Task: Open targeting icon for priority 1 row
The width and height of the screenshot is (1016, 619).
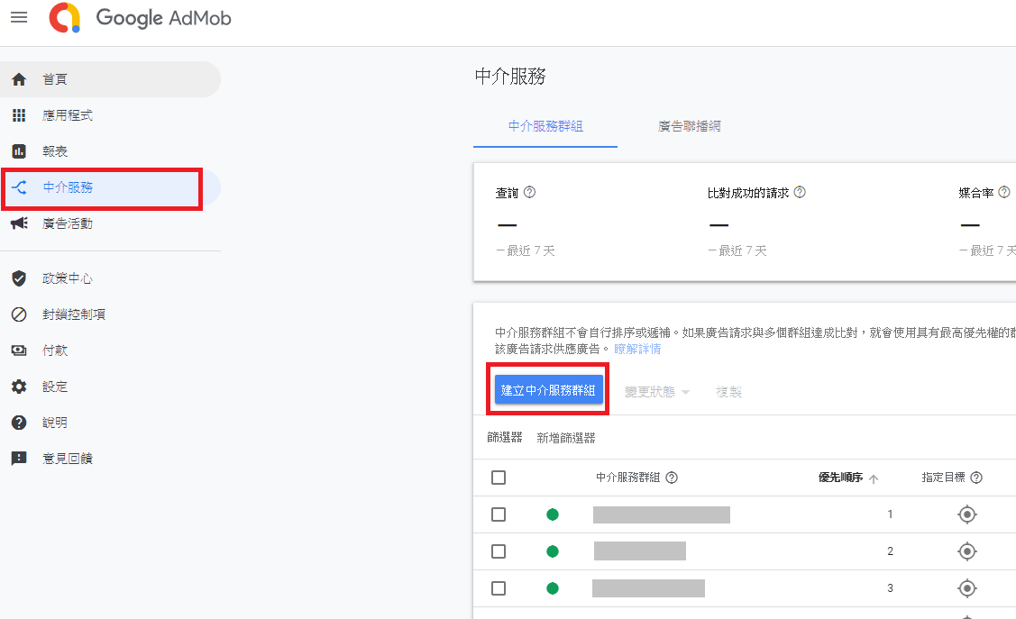Action: pos(966,514)
